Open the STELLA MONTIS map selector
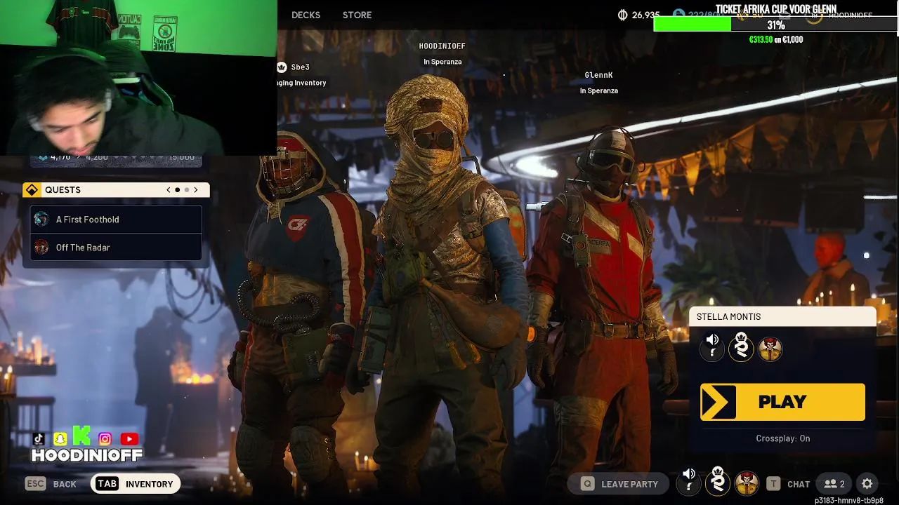 pos(783,317)
